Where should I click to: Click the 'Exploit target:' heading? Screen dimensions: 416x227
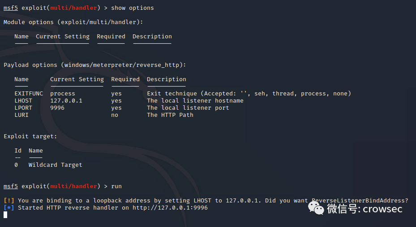click(30, 136)
